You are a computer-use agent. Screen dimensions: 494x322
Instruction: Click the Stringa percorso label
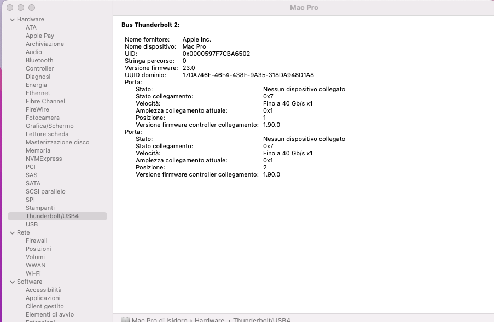150,61
